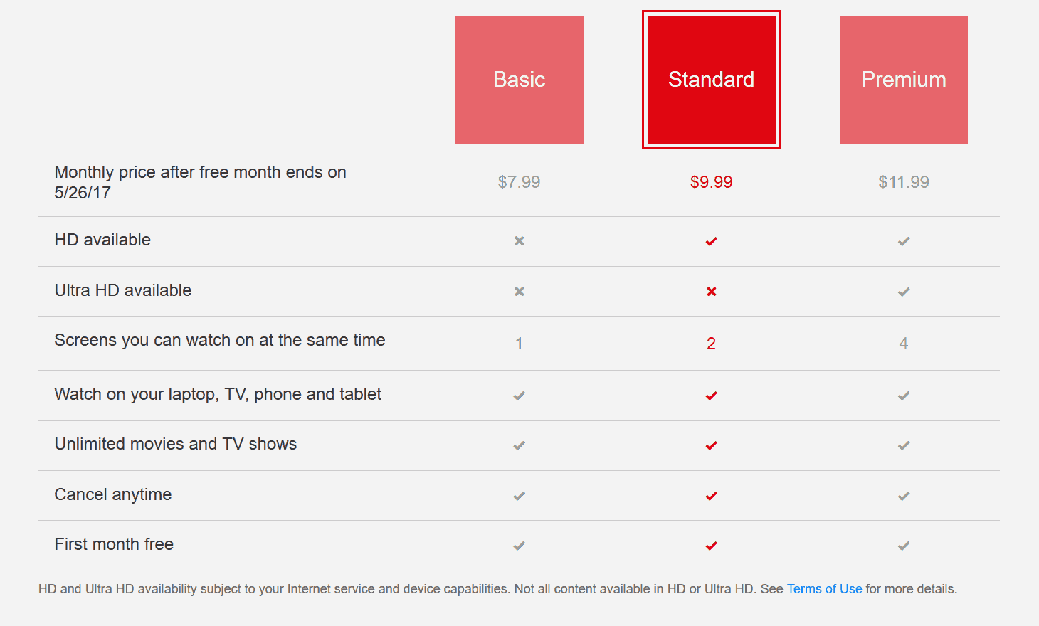This screenshot has width=1039, height=626.
Task: Click Standard's simultaneous screens number 2
Action: (x=711, y=344)
